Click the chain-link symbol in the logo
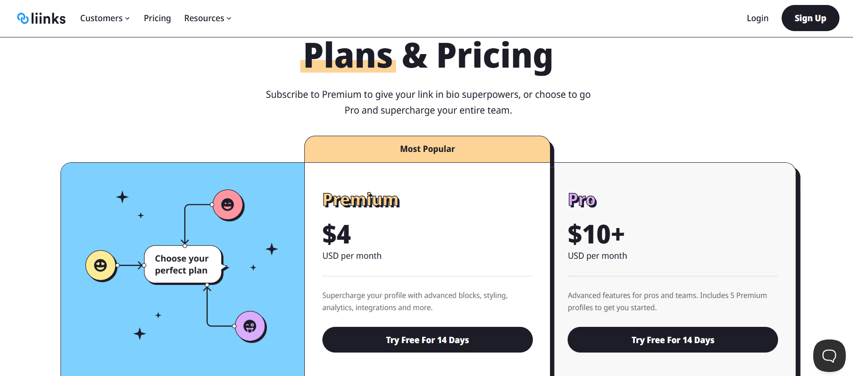This screenshot has height=376, width=853. [x=23, y=18]
